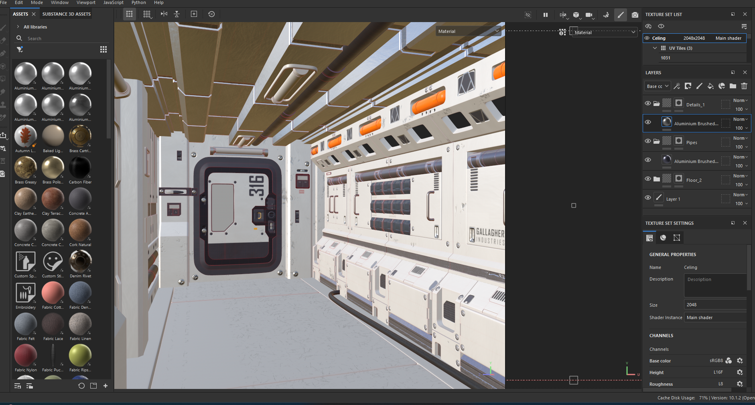
Task: Open Shader Instance Main shader dropdown
Action: click(715, 317)
